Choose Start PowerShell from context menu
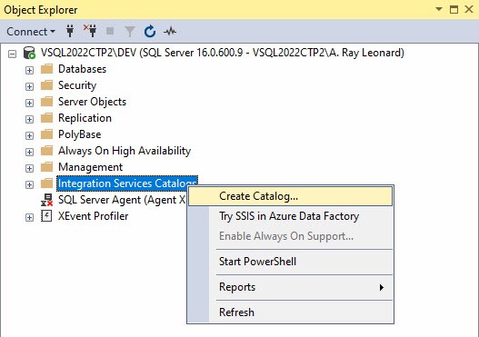Viewport: 479px width, 337px height. (x=290, y=262)
